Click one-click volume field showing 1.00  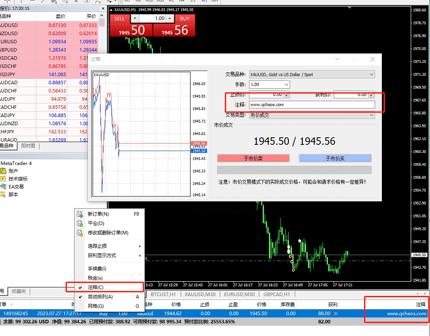coord(153,19)
